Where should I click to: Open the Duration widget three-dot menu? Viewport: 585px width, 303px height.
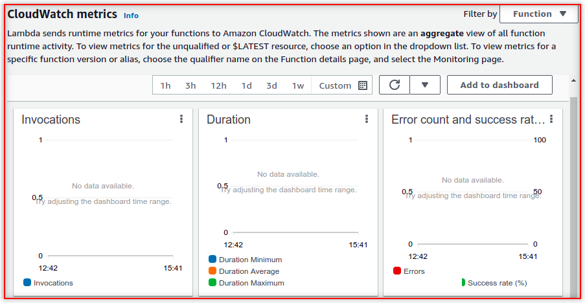[x=367, y=119]
